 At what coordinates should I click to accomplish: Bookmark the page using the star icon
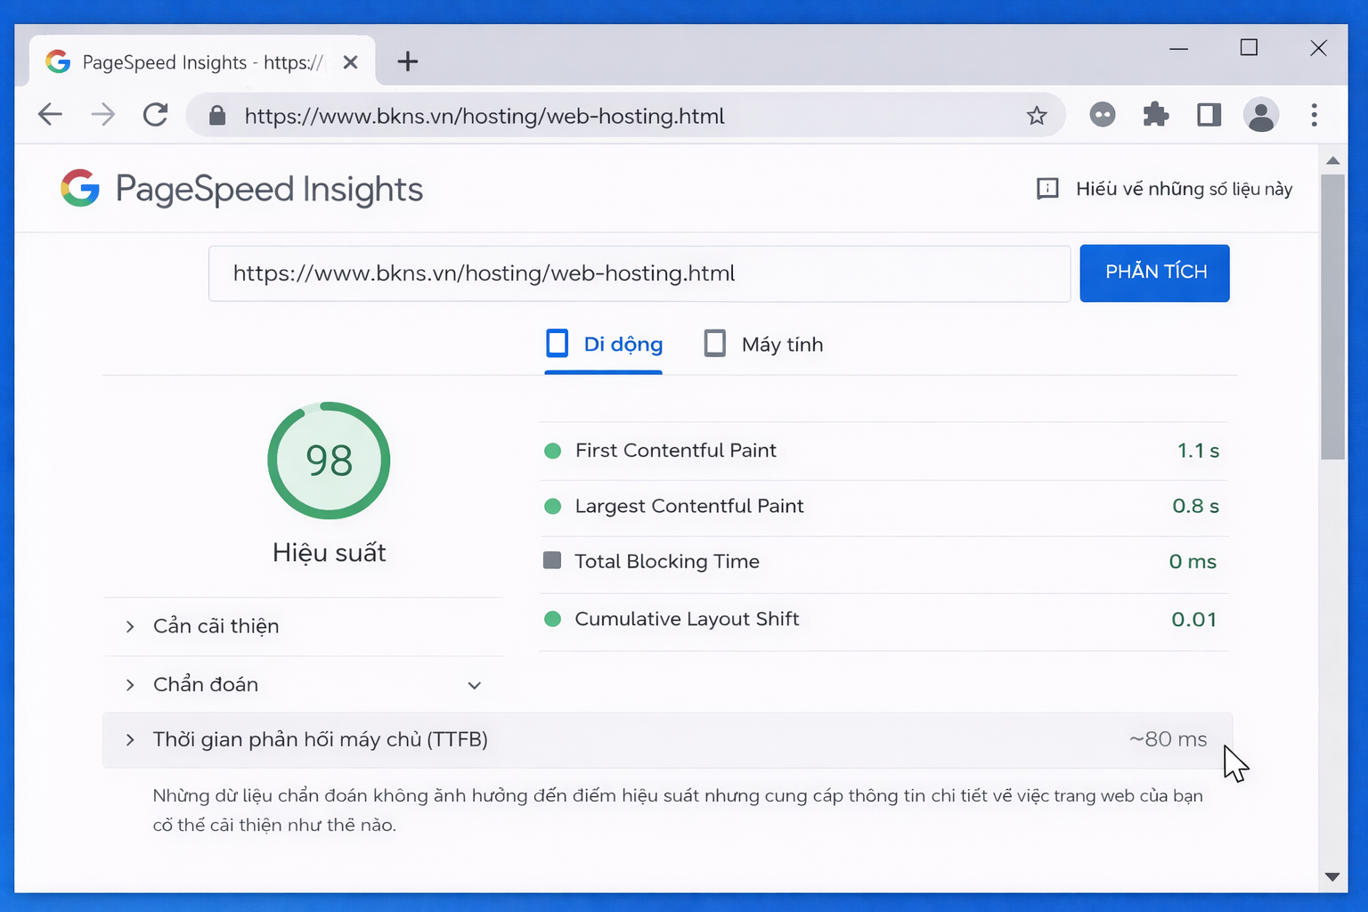(x=1036, y=115)
